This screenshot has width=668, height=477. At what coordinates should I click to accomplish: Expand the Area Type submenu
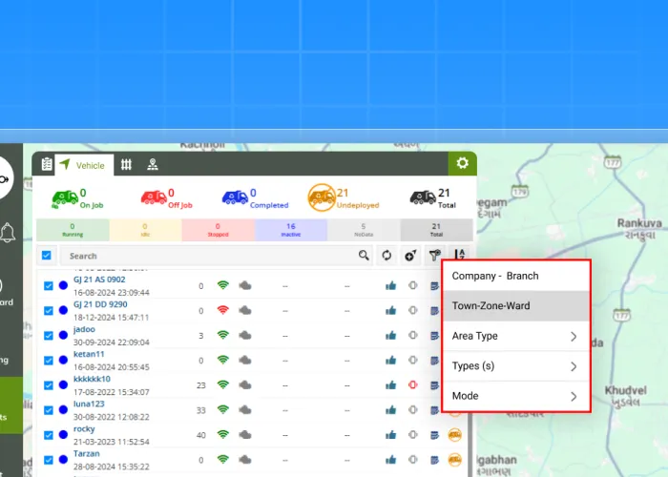point(515,336)
